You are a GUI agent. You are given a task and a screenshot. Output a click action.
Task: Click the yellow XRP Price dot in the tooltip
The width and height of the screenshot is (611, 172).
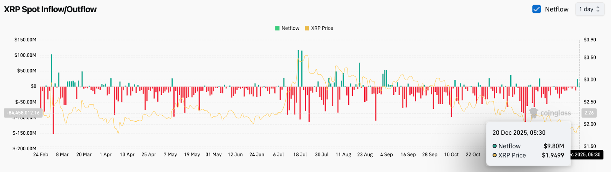(x=495, y=155)
